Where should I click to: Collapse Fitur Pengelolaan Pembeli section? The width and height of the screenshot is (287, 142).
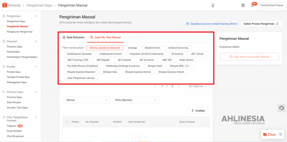[x=36, y=117]
